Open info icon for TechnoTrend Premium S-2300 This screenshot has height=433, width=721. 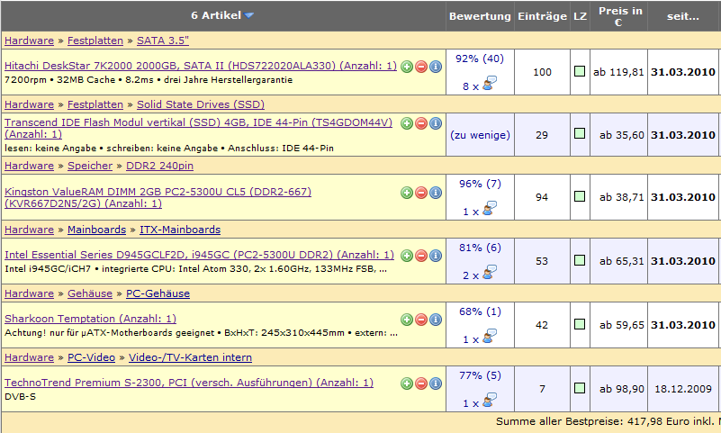click(436, 383)
